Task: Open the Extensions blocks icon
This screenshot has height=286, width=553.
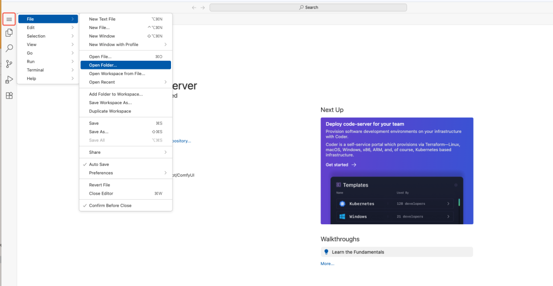Action: [9, 96]
